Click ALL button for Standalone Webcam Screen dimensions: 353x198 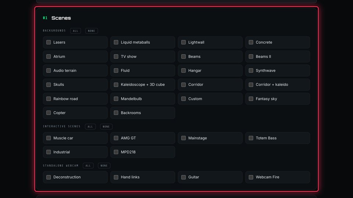[x=88, y=166]
